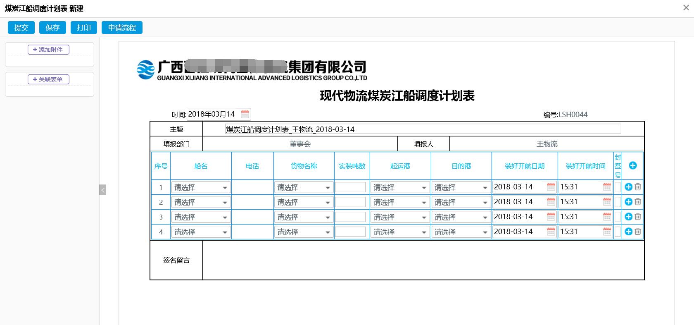Click the 实装吨数 input field in row 1
The height and width of the screenshot is (325, 694).
pyautogui.click(x=350, y=187)
